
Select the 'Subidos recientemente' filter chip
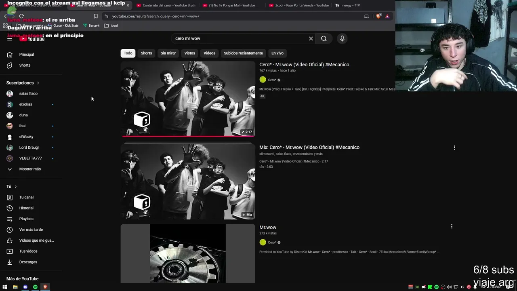click(243, 53)
